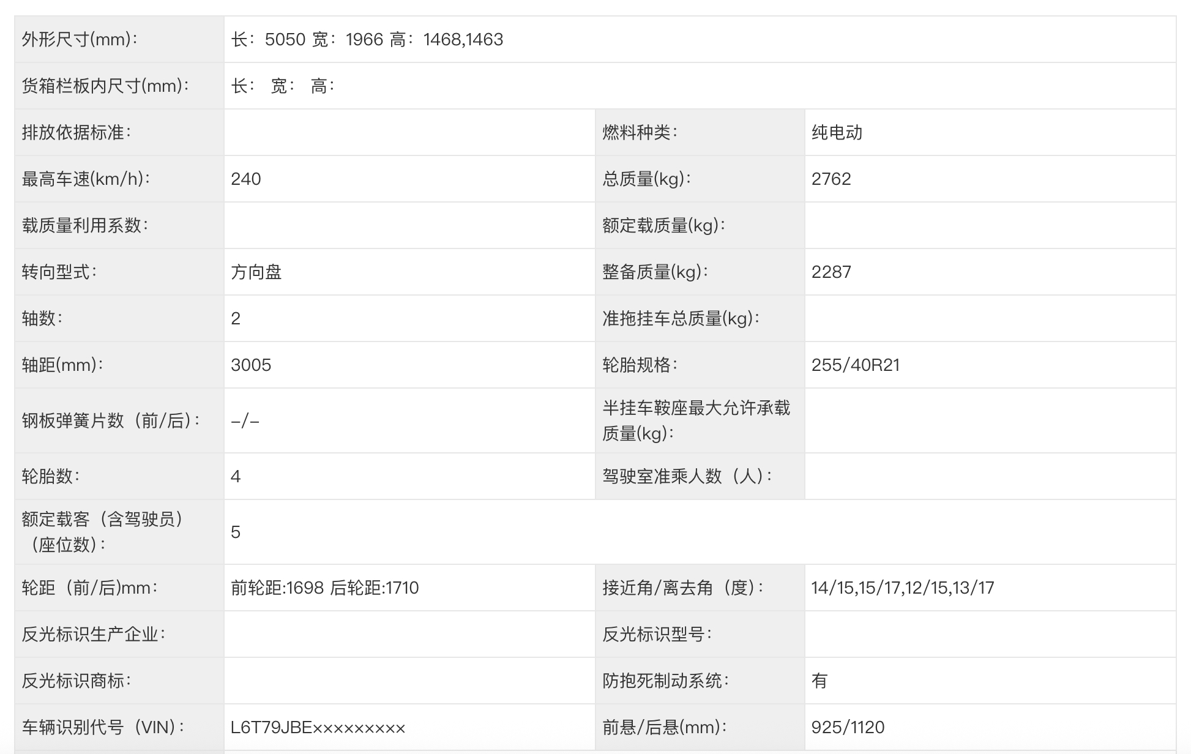
Task: Click the curb weight value 2287
Action: pyautogui.click(x=831, y=272)
